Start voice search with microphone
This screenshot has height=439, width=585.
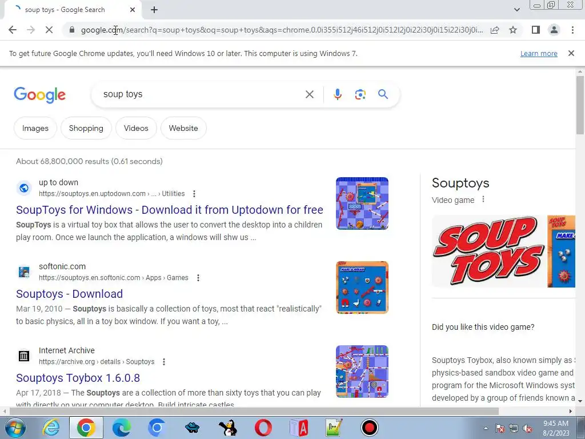tap(337, 94)
